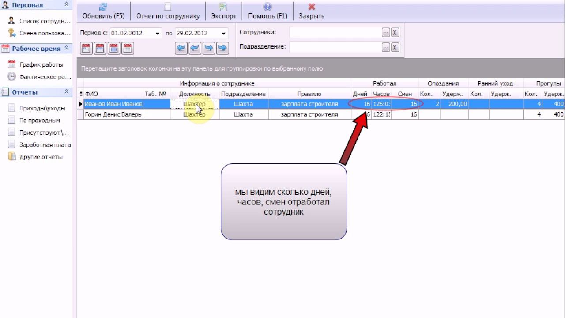The image size is (565, 318).
Task: Click the Опоздания Кол. cell showing 2
Action: click(x=429, y=104)
